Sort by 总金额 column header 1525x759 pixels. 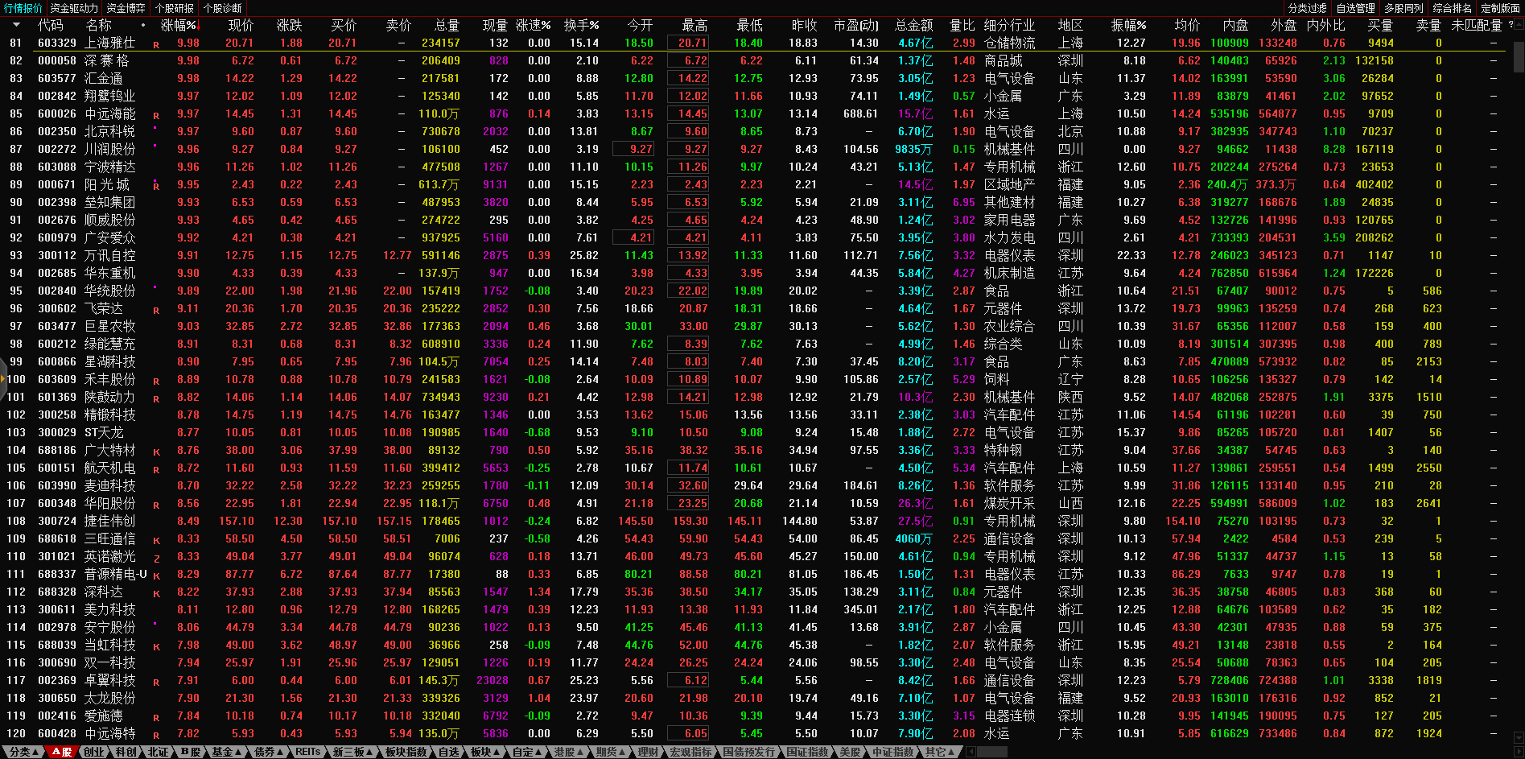(x=913, y=25)
